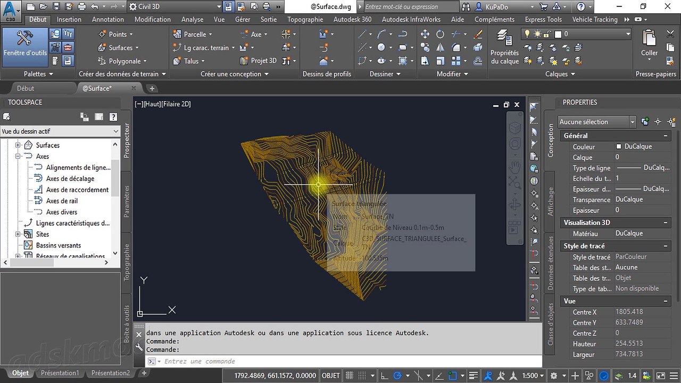
Task: Toggle the red Toolbox icon in Palettes panel
Action: [68, 47]
